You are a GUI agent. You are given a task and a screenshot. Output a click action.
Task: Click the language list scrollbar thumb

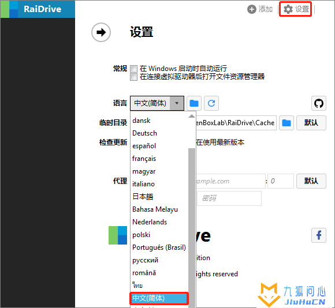click(192, 228)
